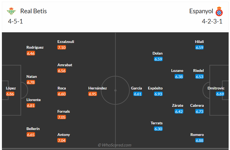This screenshot has height=150, width=230.
Task: Select player Bellerín on the pitch
Action: click(x=34, y=129)
